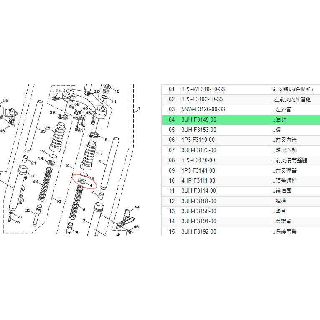Click the cap bolt labeled 10
320x320 pixels.
(106, 89)
